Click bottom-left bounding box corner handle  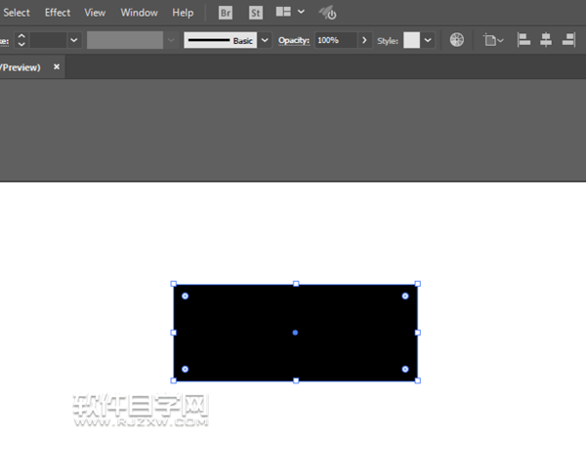[x=174, y=380]
